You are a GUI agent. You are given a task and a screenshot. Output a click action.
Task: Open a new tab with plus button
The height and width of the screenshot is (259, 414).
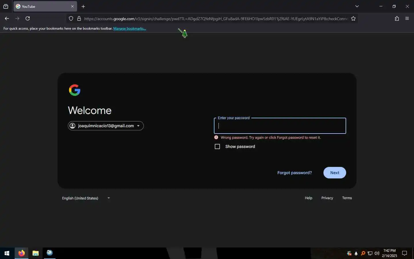(83, 6)
